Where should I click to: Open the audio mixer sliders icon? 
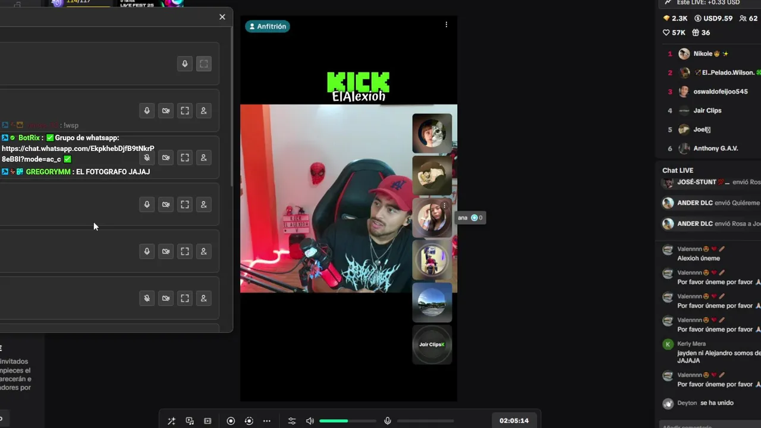[292, 421]
